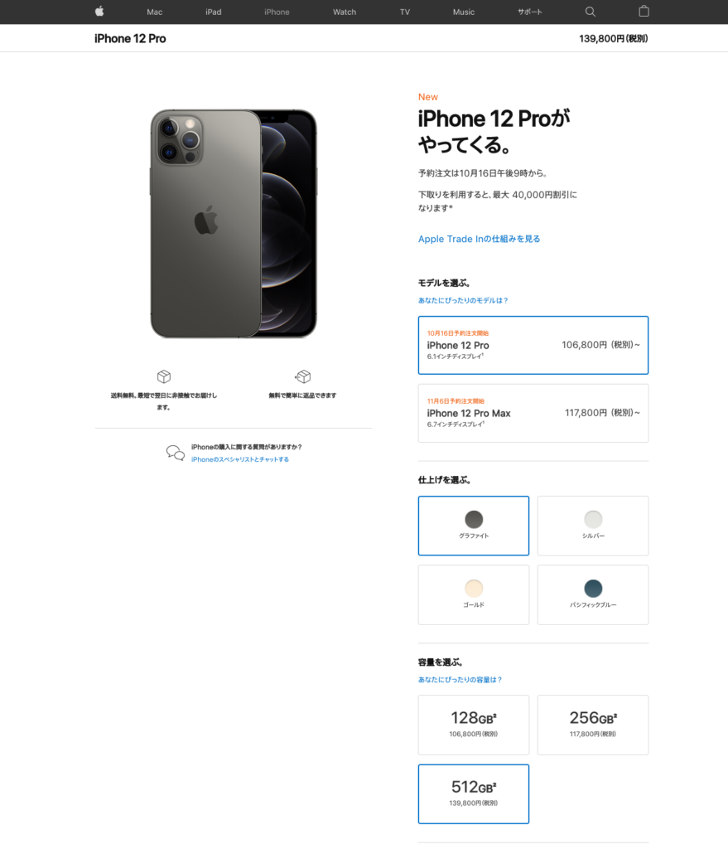
Task: Choose the 128GB capacity option
Action: tap(473, 725)
